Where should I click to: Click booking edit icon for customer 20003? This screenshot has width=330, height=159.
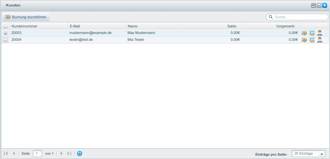tap(304, 33)
